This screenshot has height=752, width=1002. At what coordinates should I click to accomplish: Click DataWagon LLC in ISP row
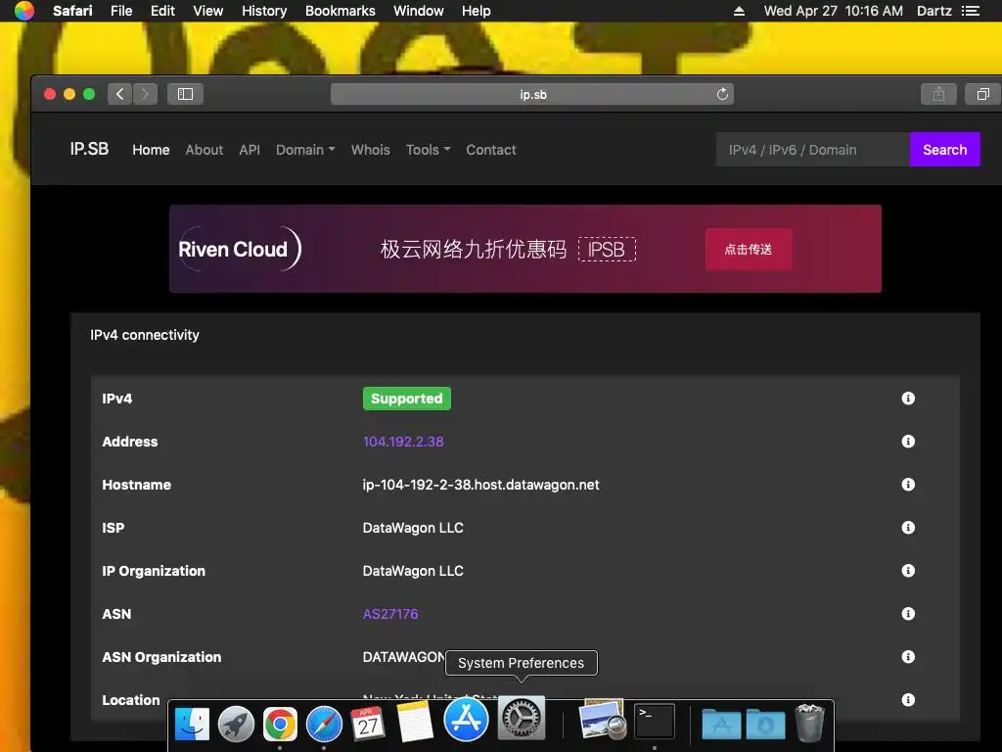click(413, 528)
